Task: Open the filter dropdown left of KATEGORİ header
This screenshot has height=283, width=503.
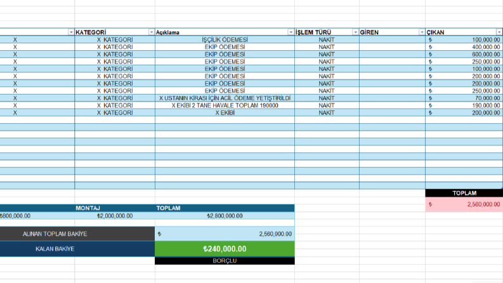Action: (x=71, y=32)
